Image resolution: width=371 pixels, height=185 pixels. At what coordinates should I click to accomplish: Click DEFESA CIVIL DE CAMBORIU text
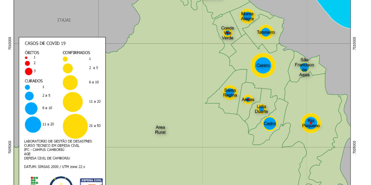pos(47,158)
